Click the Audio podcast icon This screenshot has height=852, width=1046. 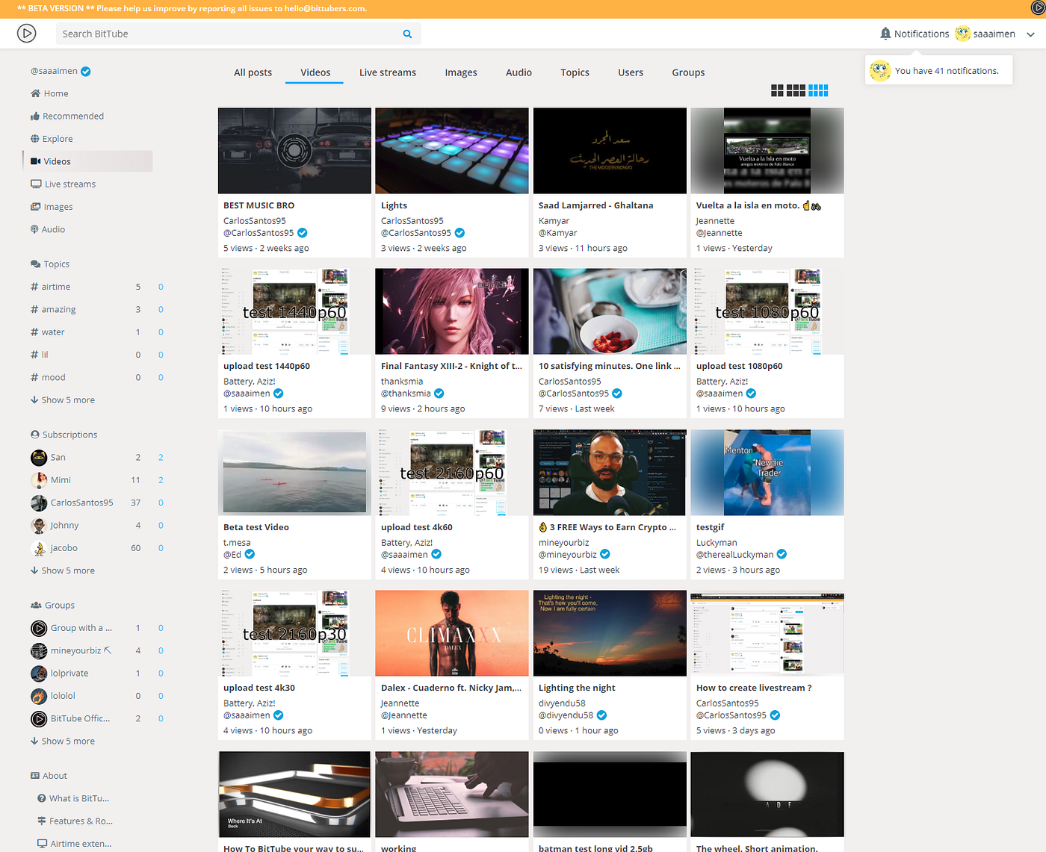point(34,229)
